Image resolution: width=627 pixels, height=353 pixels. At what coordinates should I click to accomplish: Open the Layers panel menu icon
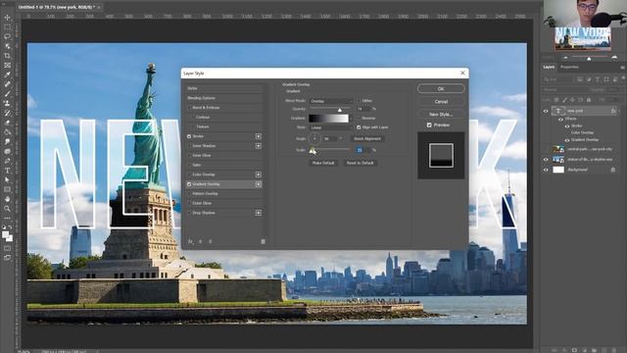pos(622,68)
